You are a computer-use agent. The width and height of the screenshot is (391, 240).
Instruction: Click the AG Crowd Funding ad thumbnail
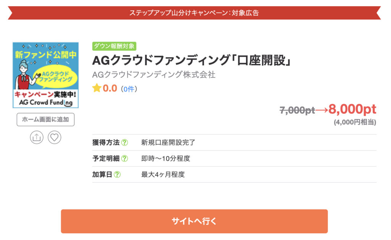pyautogui.click(x=45, y=75)
